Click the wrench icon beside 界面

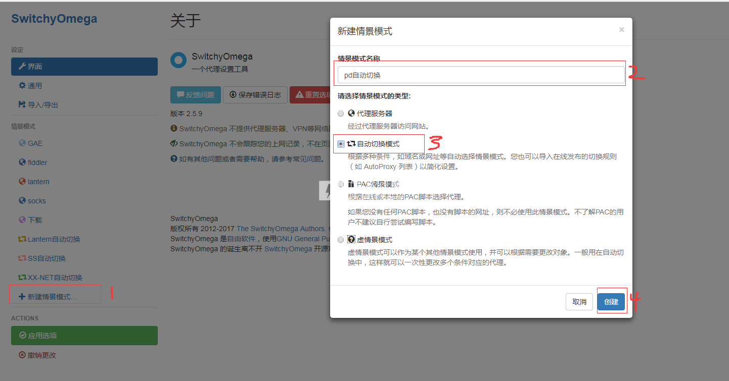point(22,67)
